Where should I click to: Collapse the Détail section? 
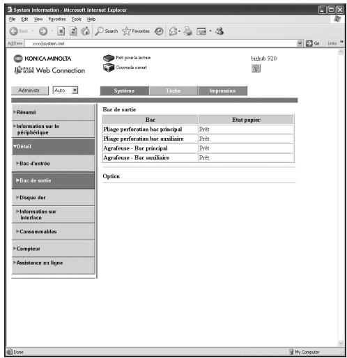[53, 146]
